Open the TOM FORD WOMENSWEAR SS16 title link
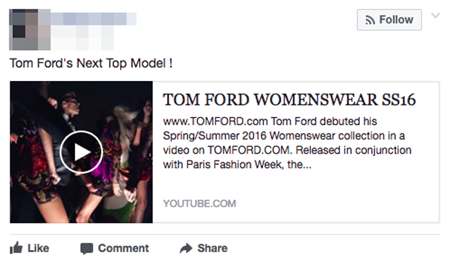This screenshot has width=450, height=261. [289, 100]
